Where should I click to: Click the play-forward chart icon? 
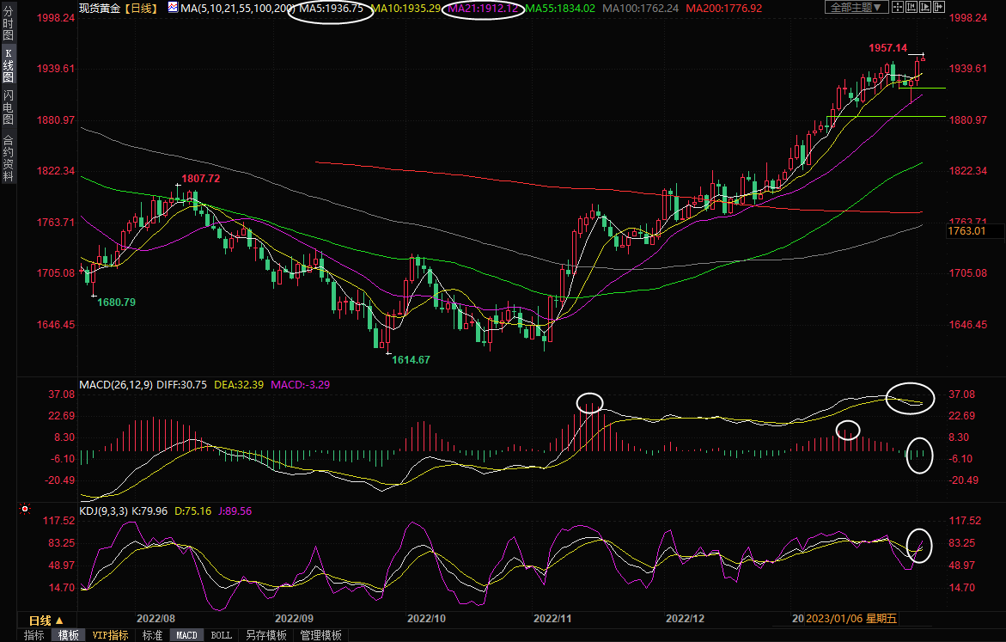point(925,8)
